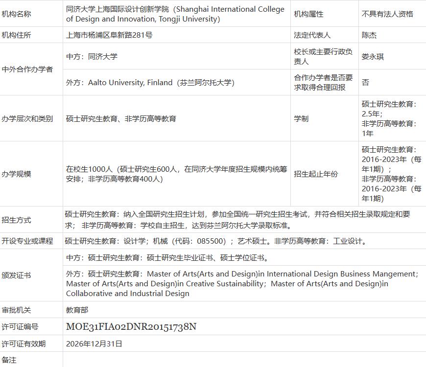Click 中方：同济大学 cell in the cooperation row

pyautogui.click(x=92, y=56)
